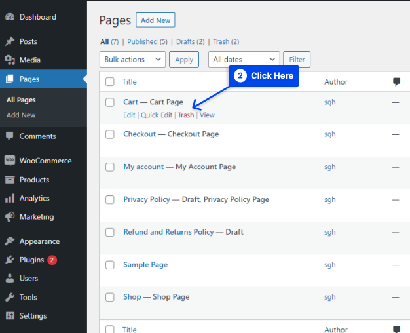
Task: Click the Dashboard gauge icon
Action: click(10, 17)
